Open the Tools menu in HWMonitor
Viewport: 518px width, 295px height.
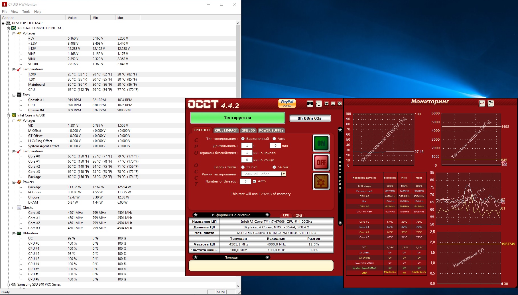26,12
